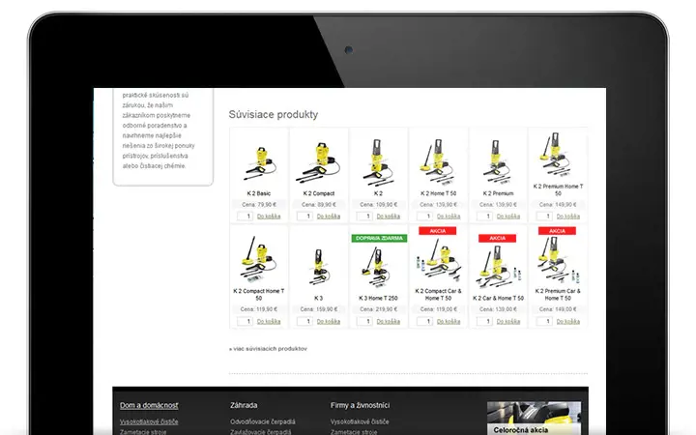Open Odvodňovacie čerpadlá footer link
The height and width of the screenshot is (435, 696).
263,421
